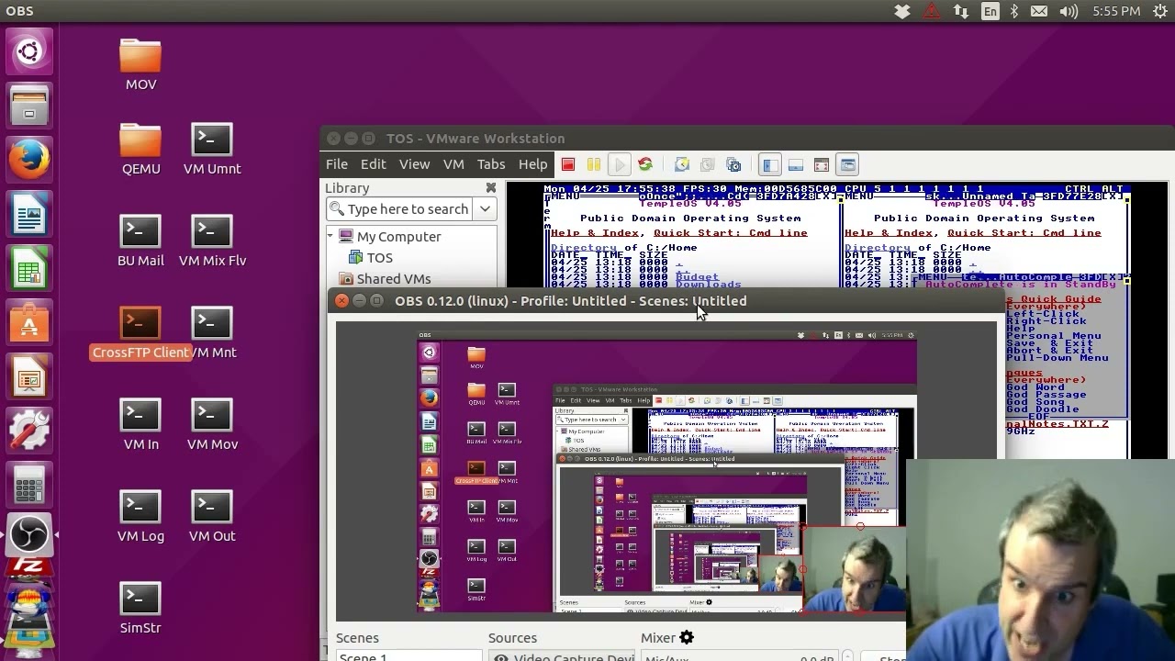
Task: Open the mail messaging indicator
Action: point(1039,11)
